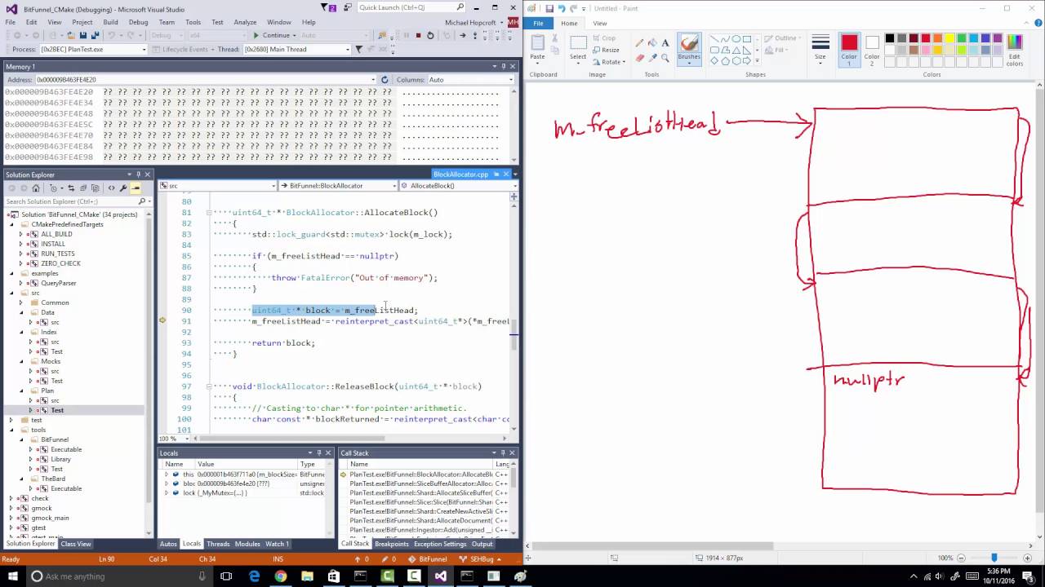This screenshot has height=587, width=1045.
Task: Expand the QueryParser project node
Action: (x=21, y=283)
